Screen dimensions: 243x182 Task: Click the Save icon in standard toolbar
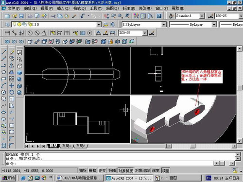tap(21, 16)
